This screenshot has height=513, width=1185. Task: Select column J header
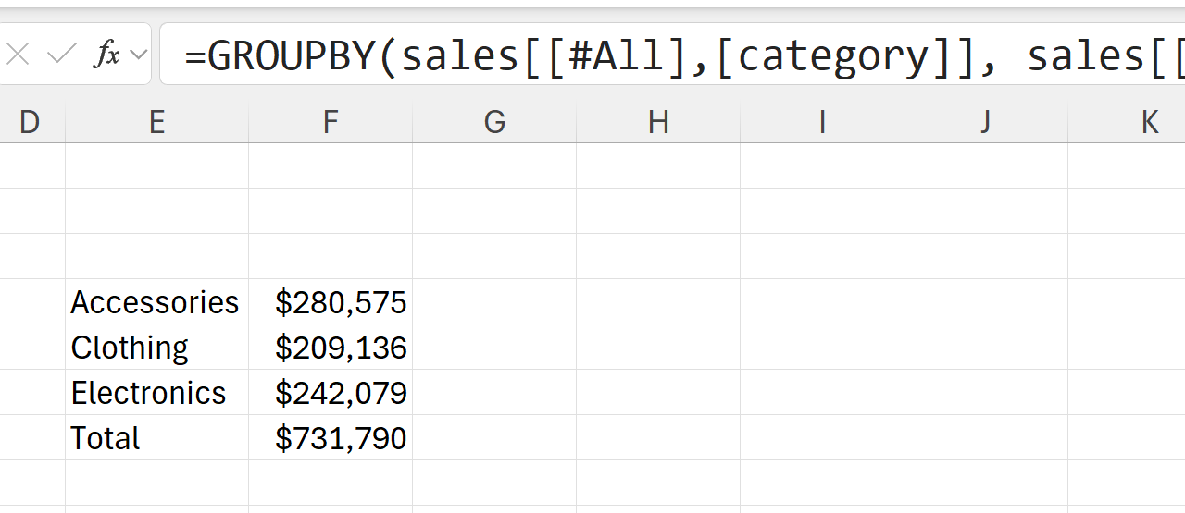click(986, 122)
